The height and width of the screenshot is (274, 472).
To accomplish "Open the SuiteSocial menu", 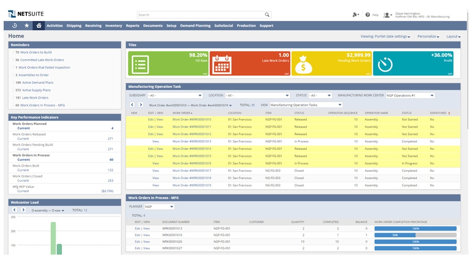I will click(x=223, y=26).
